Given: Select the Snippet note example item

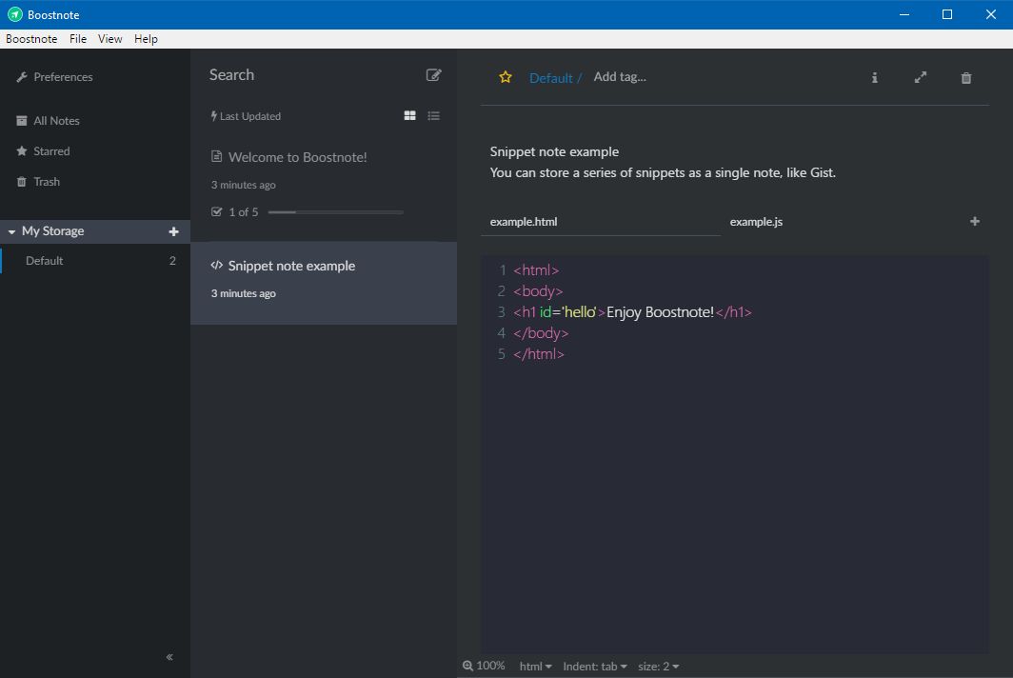Looking at the screenshot, I should pyautogui.click(x=324, y=283).
